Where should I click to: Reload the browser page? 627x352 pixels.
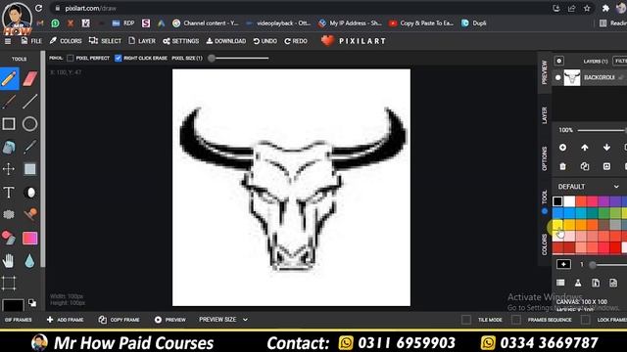pos(38,8)
